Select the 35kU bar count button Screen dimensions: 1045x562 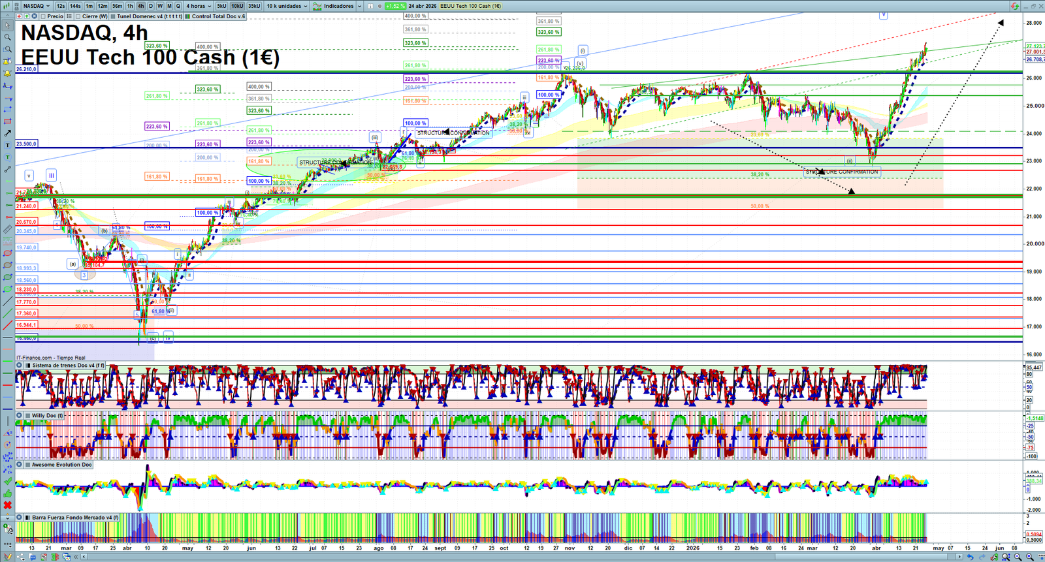click(x=254, y=6)
